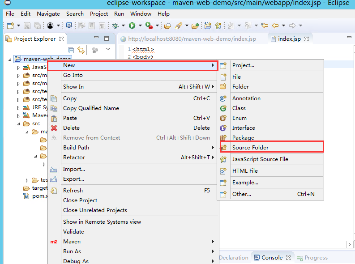Click the Forward navigation arrow icon
This screenshot has height=264, width=355.
(x=292, y=26)
